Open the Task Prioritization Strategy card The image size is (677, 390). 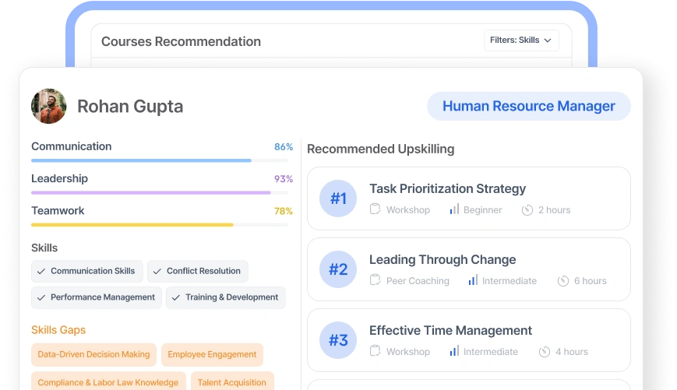point(469,199)
